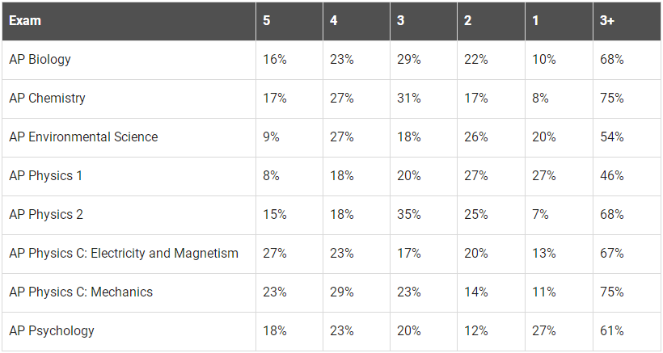The image size is (663, 353).
Task: Select AP Physics 2's 35% cell
Action: (x=409, y=215)
